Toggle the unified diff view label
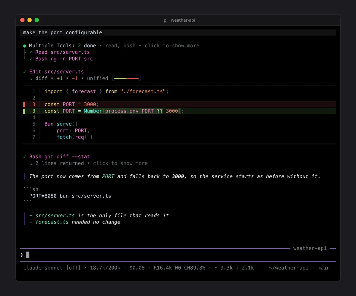This screenshot has width=356, height=296. (98, 78)
